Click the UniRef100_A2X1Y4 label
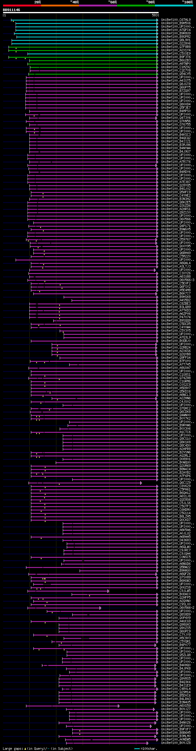Image resolution: width=196 pixels, height=751 pixels. tap(176, 50)
